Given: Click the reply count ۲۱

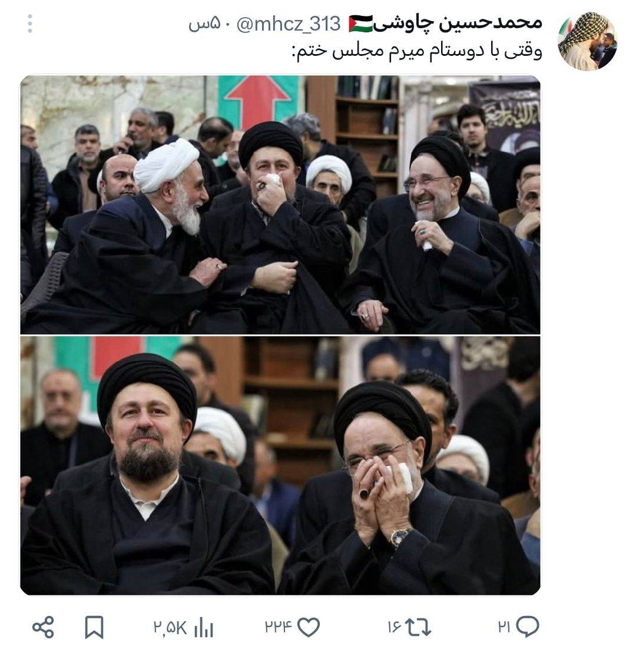Looking at the screenshot, I should [x=504, y=627].
